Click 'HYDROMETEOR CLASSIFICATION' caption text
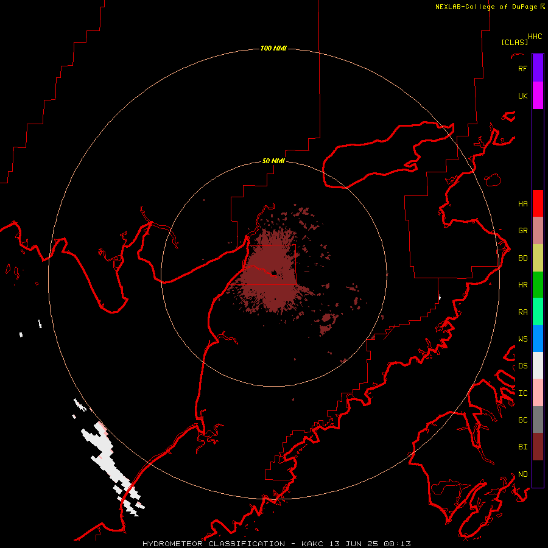The height and width of the screenshot is (548, 548). pos(214,544)
